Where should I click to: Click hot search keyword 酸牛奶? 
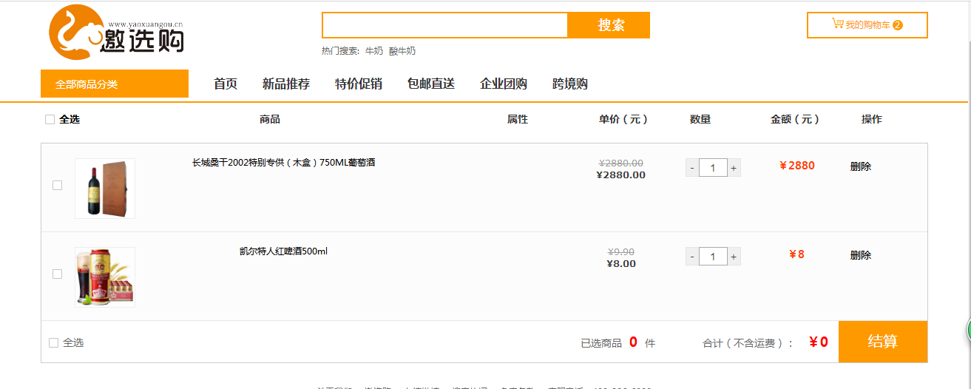click(402, 51)
